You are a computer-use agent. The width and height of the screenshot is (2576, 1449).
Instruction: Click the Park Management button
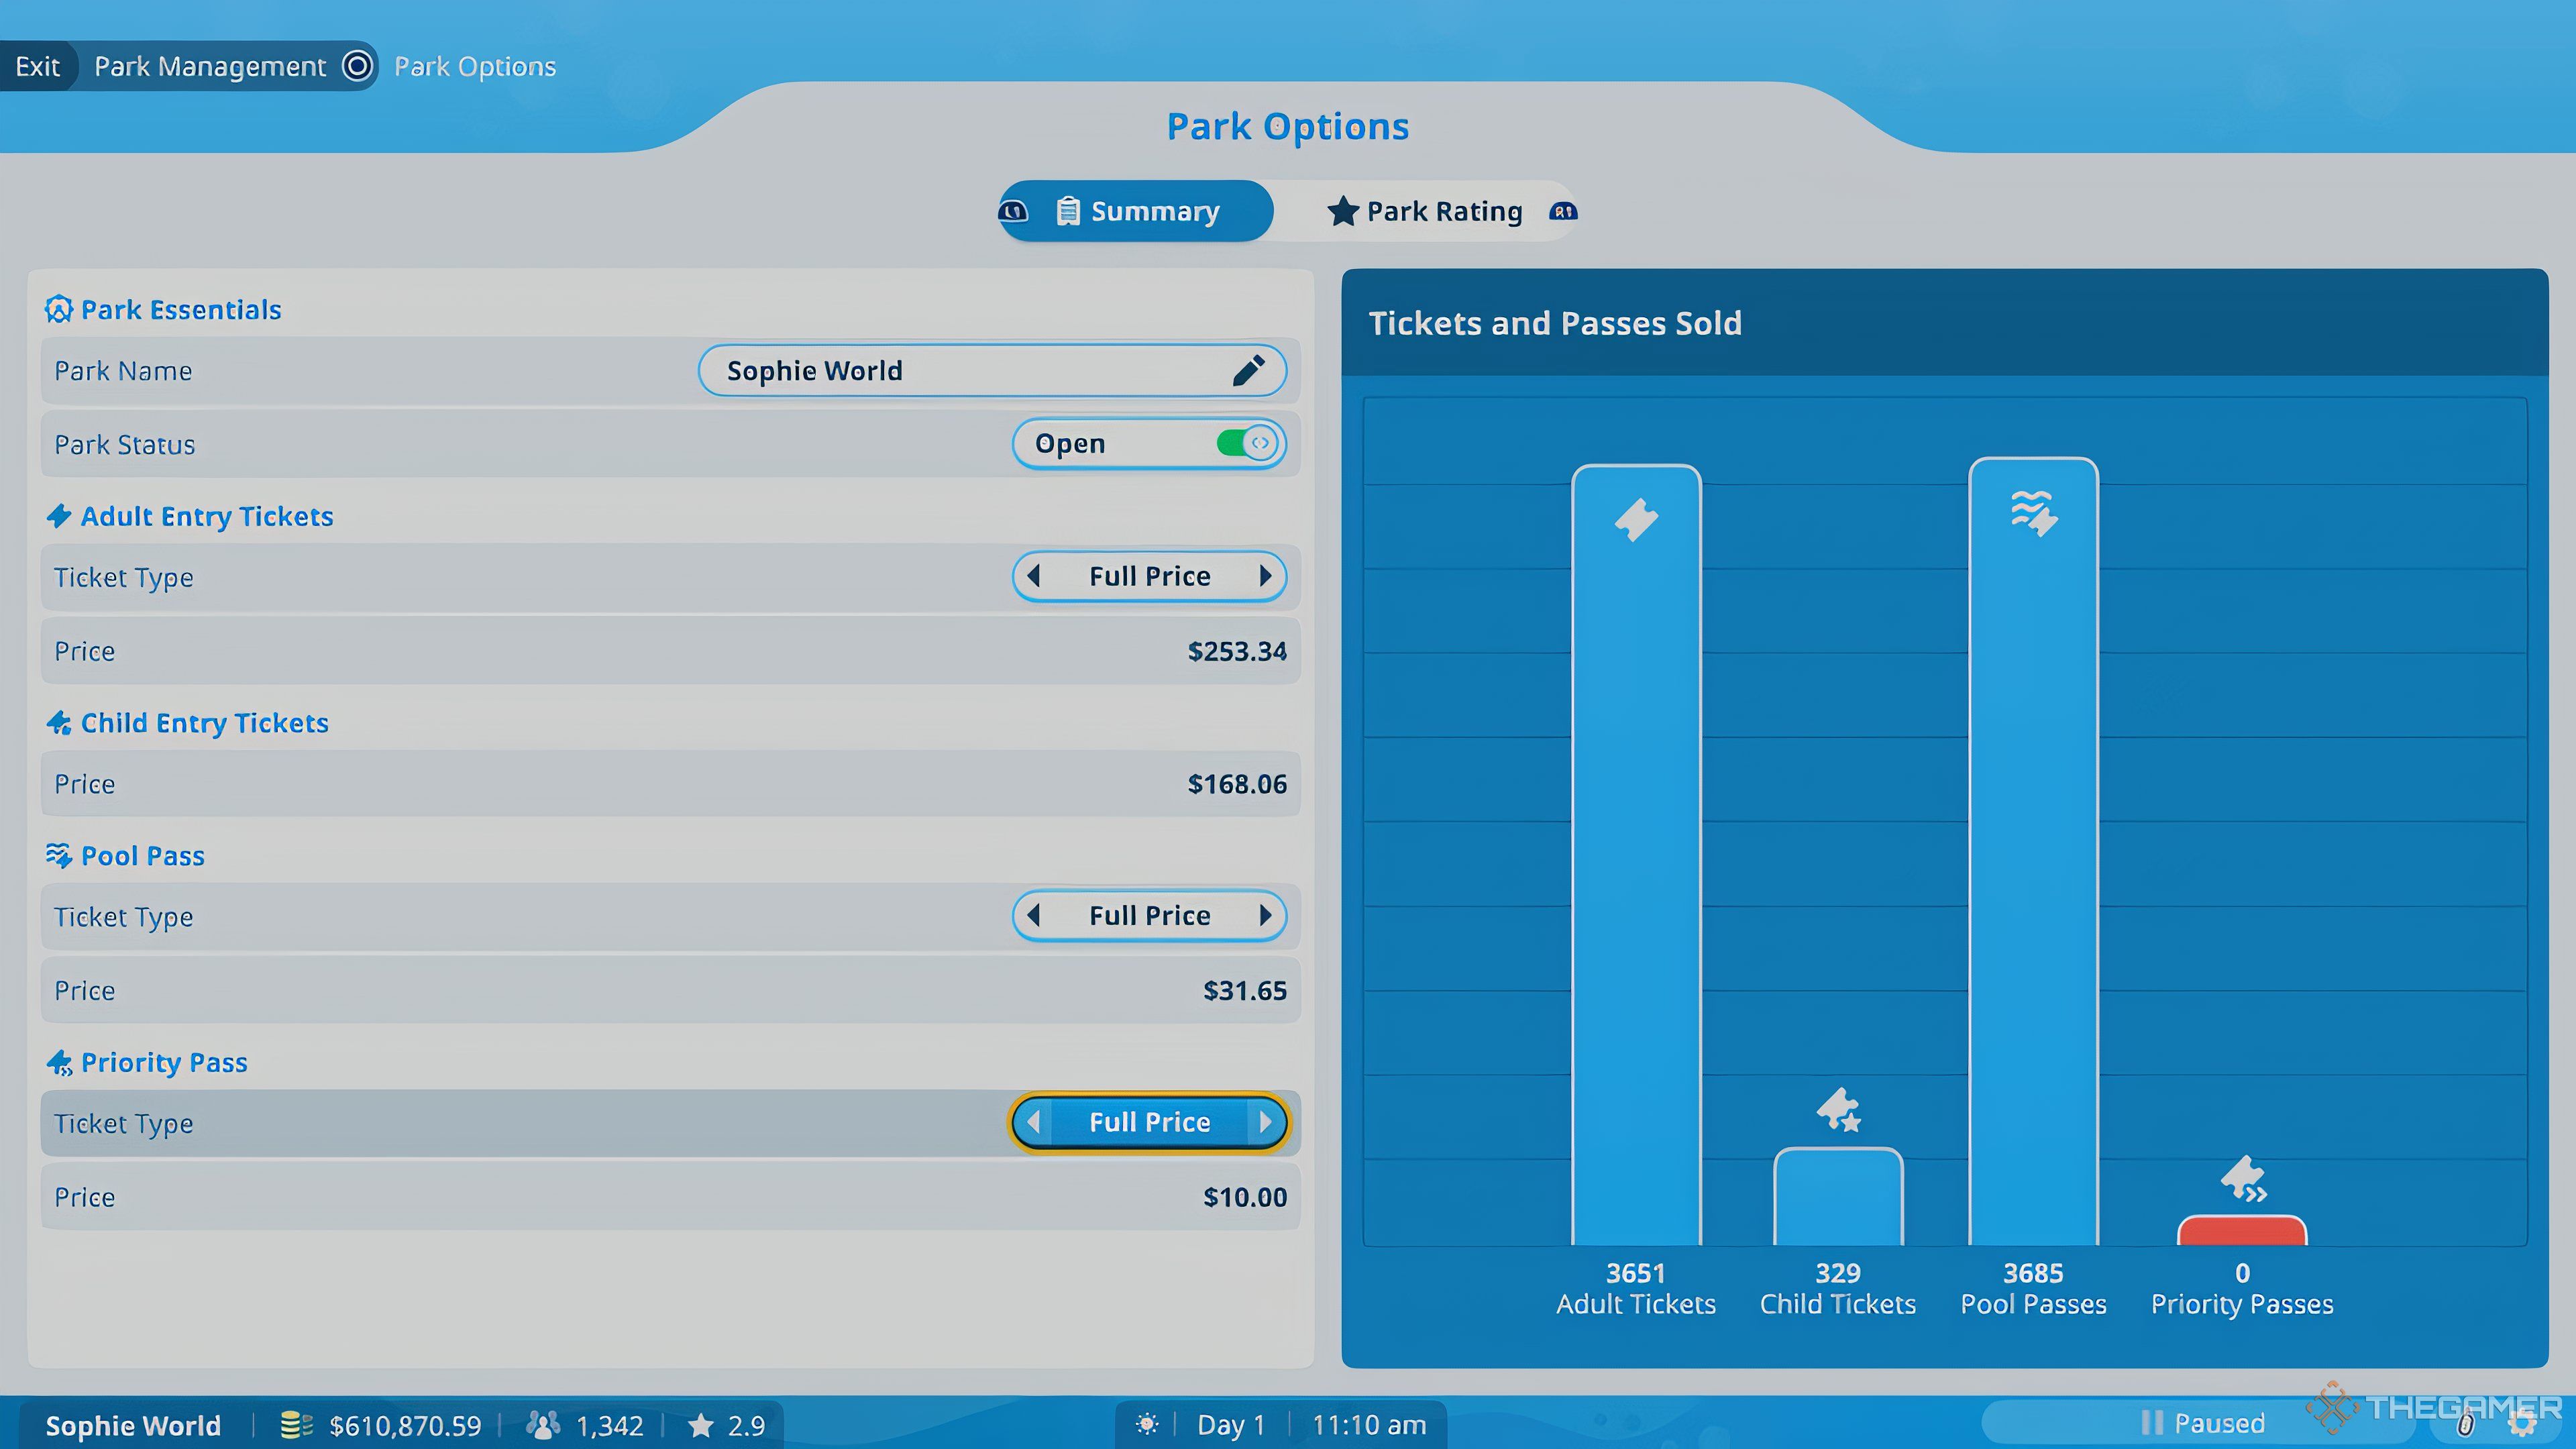(211, 66)
